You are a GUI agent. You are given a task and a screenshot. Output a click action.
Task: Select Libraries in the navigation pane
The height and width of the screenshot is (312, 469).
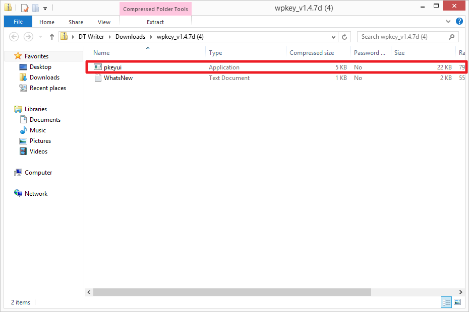[36, 109]
